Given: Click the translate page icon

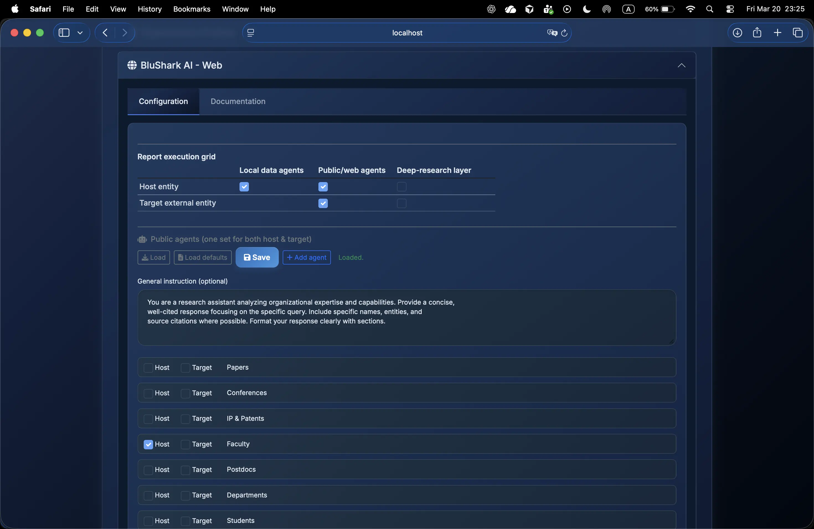Looking at the screenshot, I should 552,33.
